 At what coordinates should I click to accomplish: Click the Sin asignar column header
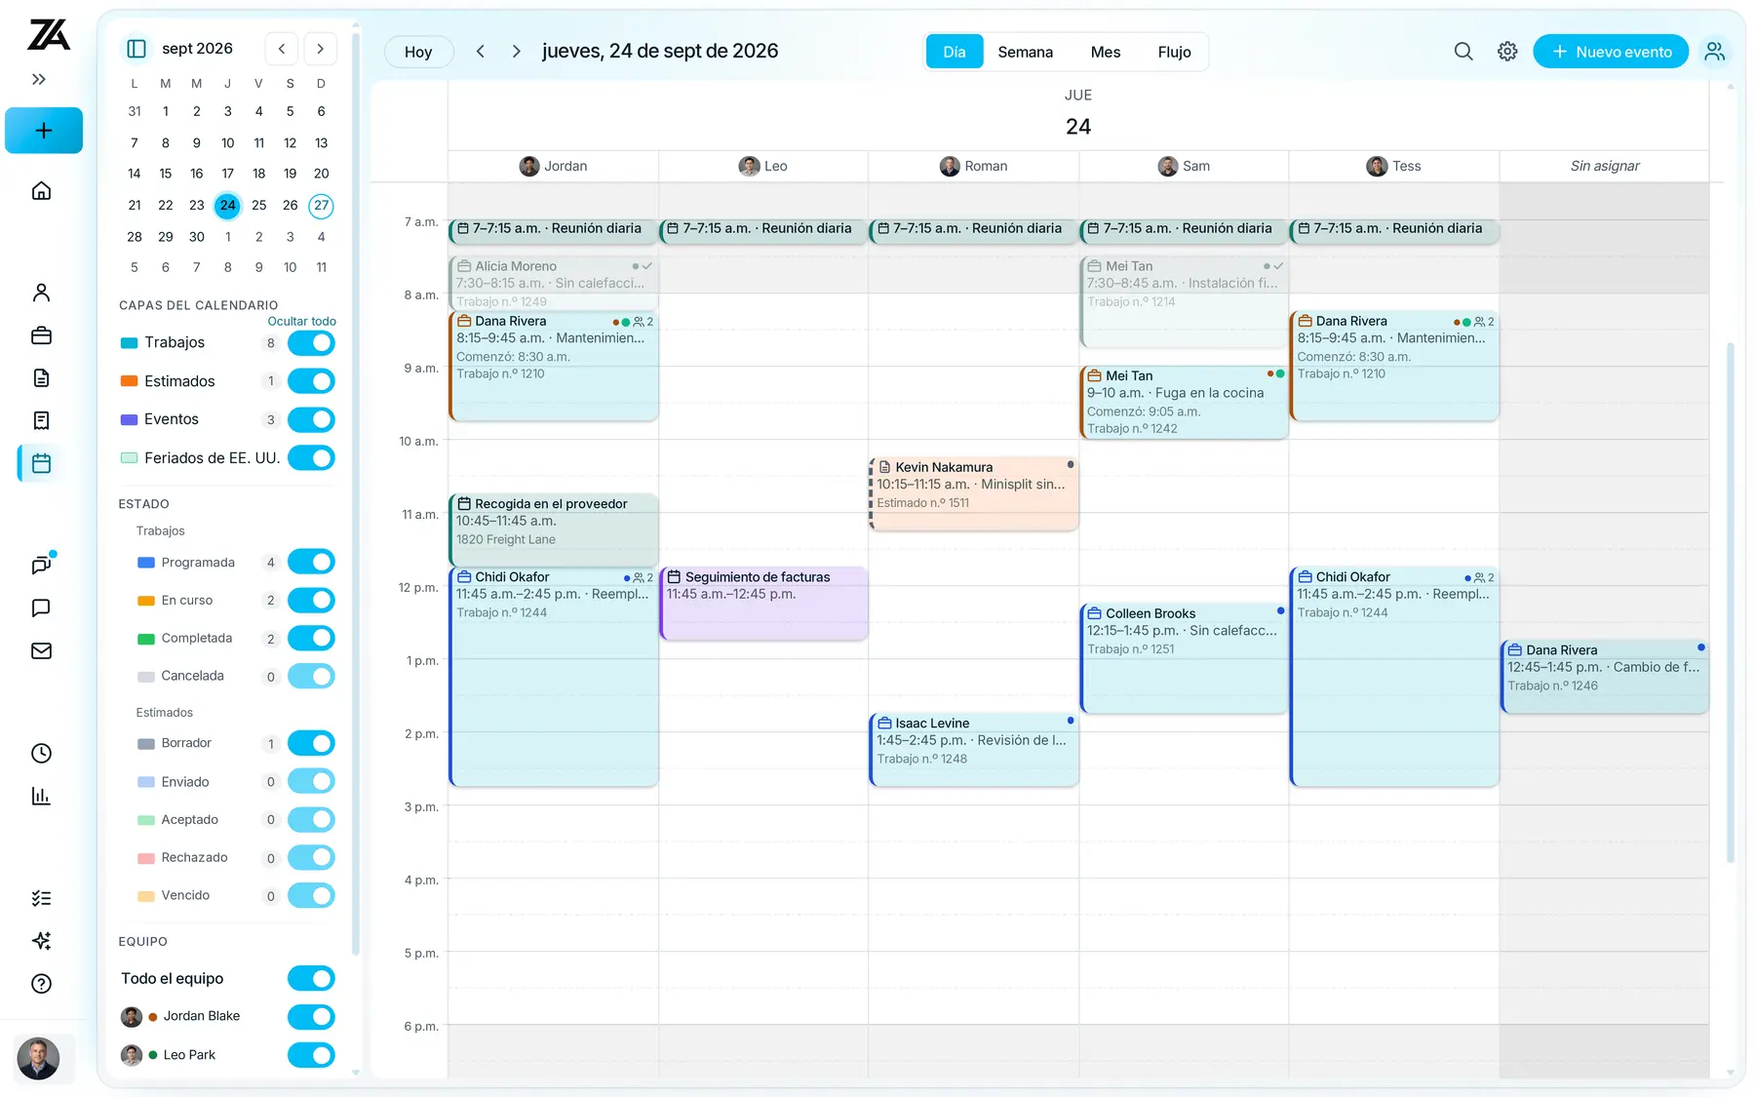tap(1605, 166)
